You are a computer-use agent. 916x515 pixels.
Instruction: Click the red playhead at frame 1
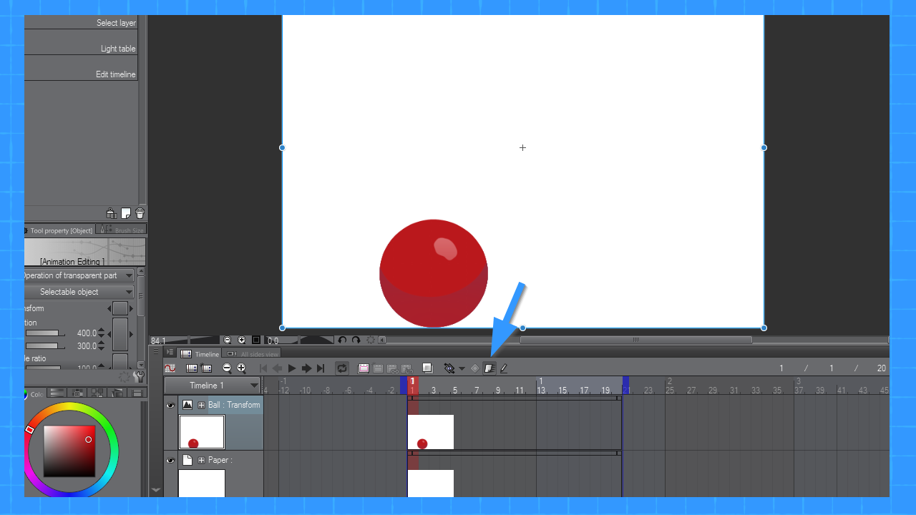click(x=412, y=386)
